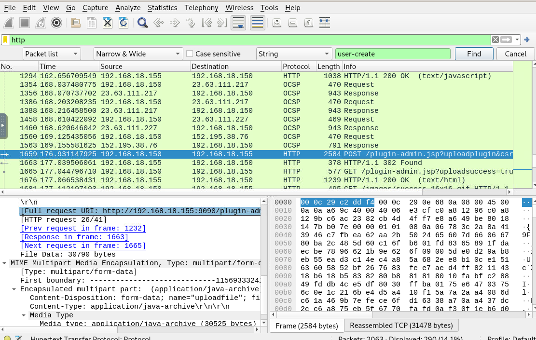This screenshot has height=340, width=536.
Task: Click the Find Packet magnifier icon
Action: pyautogui.click(x=142, y=23)
